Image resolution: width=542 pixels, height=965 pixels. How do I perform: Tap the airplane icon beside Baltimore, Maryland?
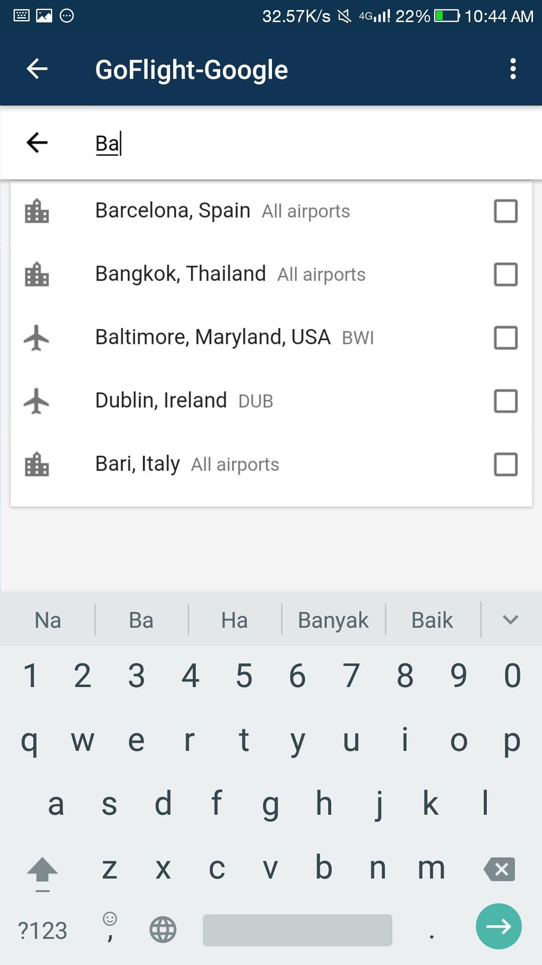(37, 338)
